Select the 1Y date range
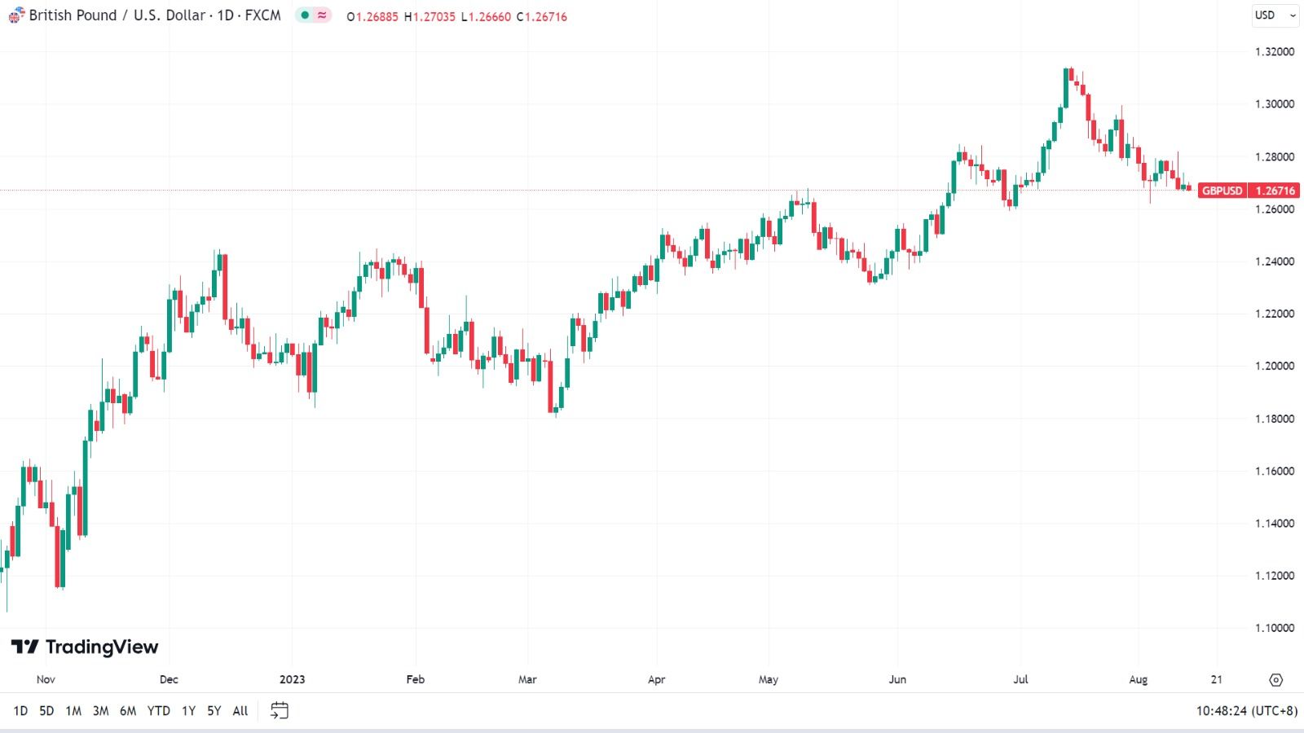This screenshot has height=733, width=1304. 188,711
